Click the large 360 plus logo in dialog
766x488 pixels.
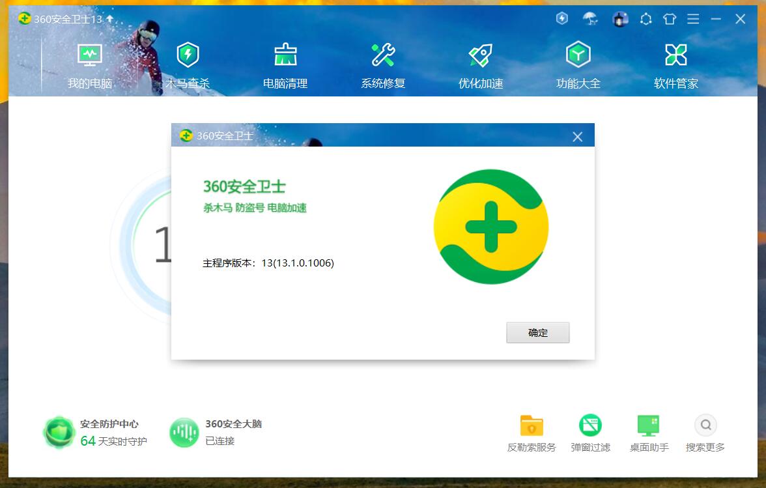click(x=491, y=227)
